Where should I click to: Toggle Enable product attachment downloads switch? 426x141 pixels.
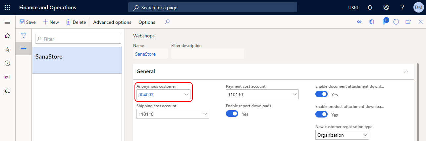[321, 115]
